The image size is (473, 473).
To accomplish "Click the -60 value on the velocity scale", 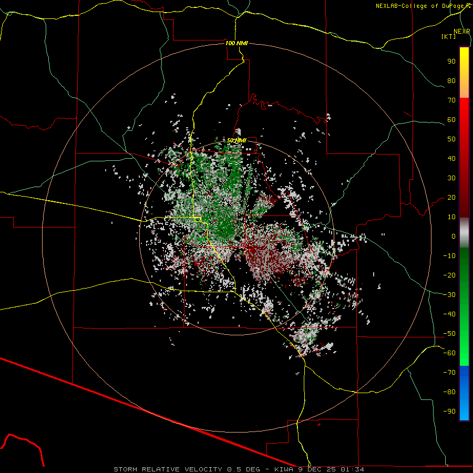I will (x=449, y=353).
